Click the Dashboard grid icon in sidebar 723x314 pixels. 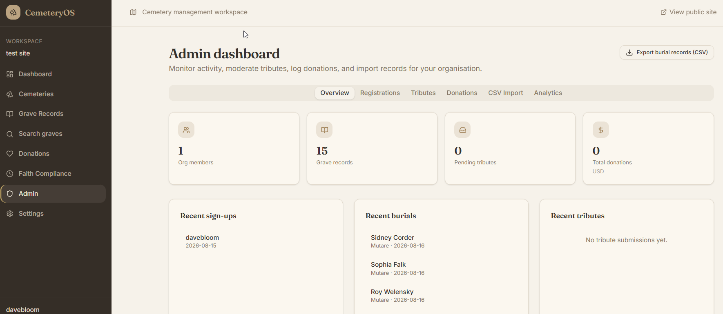pyautogui.click(x=10, y=74)
